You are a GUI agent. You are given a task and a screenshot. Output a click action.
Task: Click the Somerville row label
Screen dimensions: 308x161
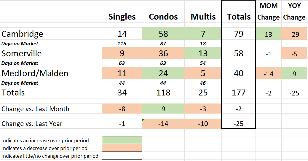pos(21,53)
